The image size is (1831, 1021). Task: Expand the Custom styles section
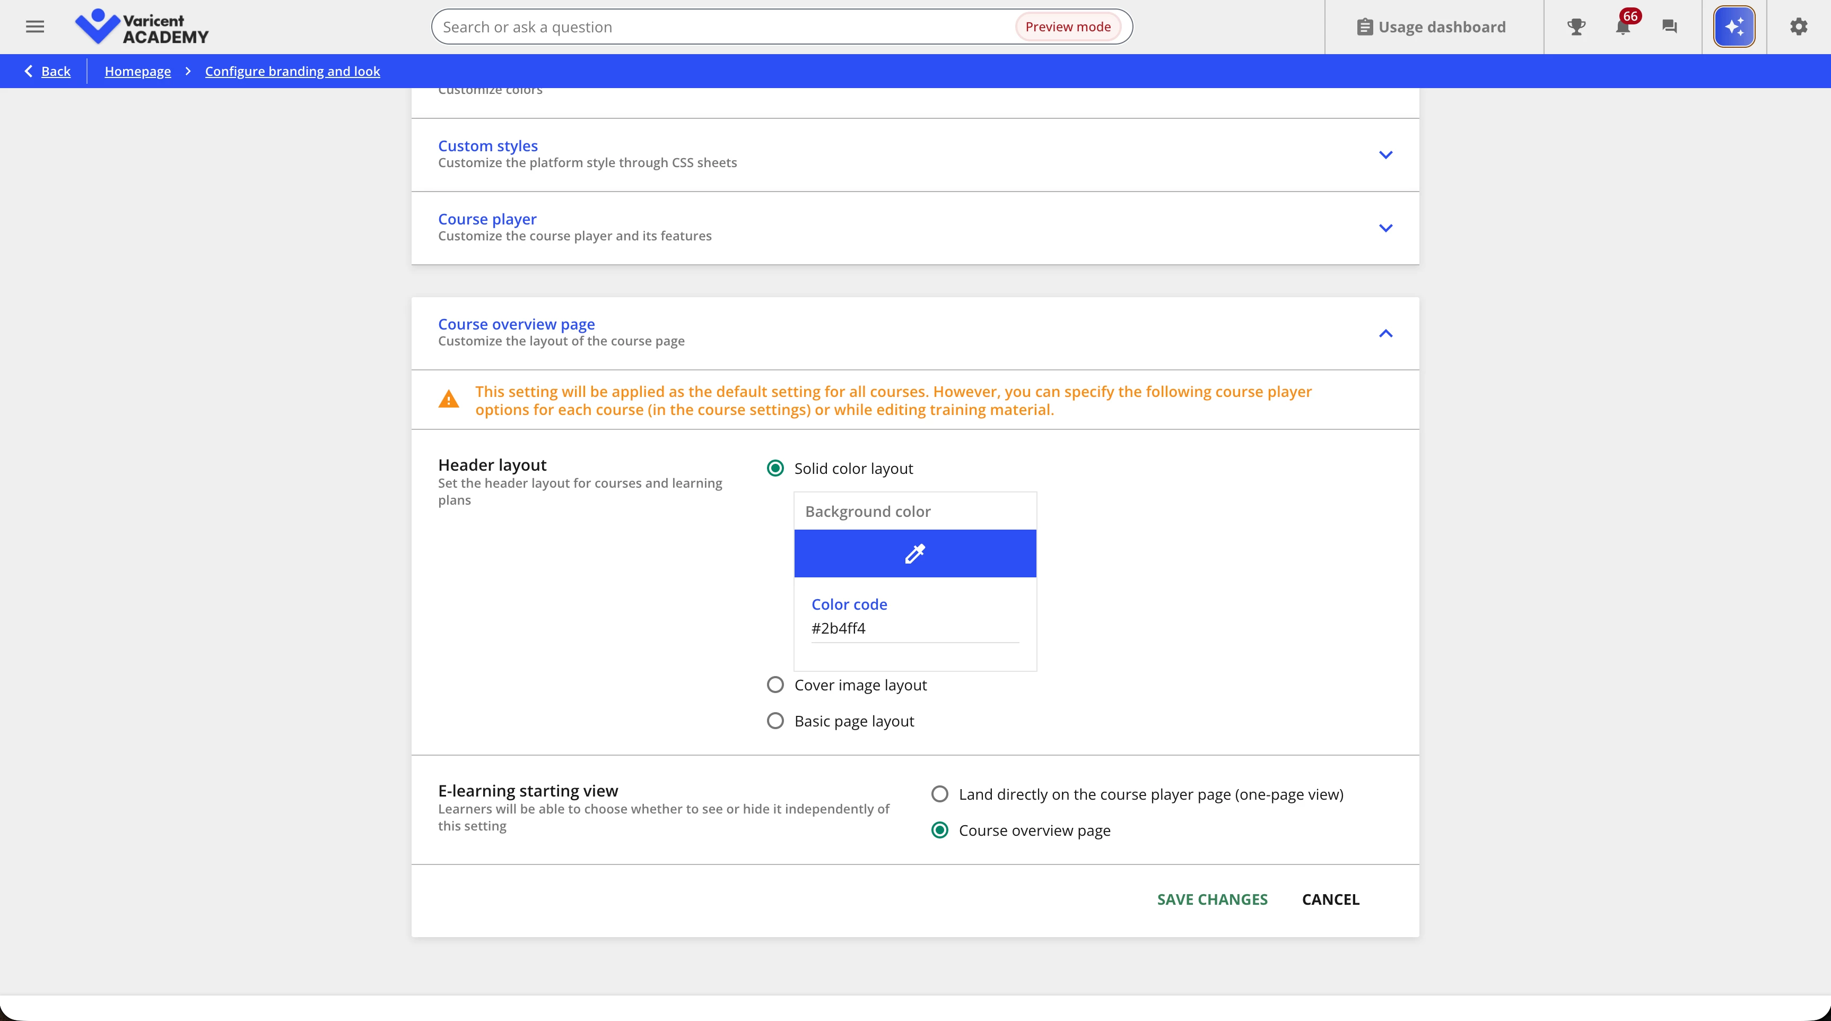click(1385, 154)
